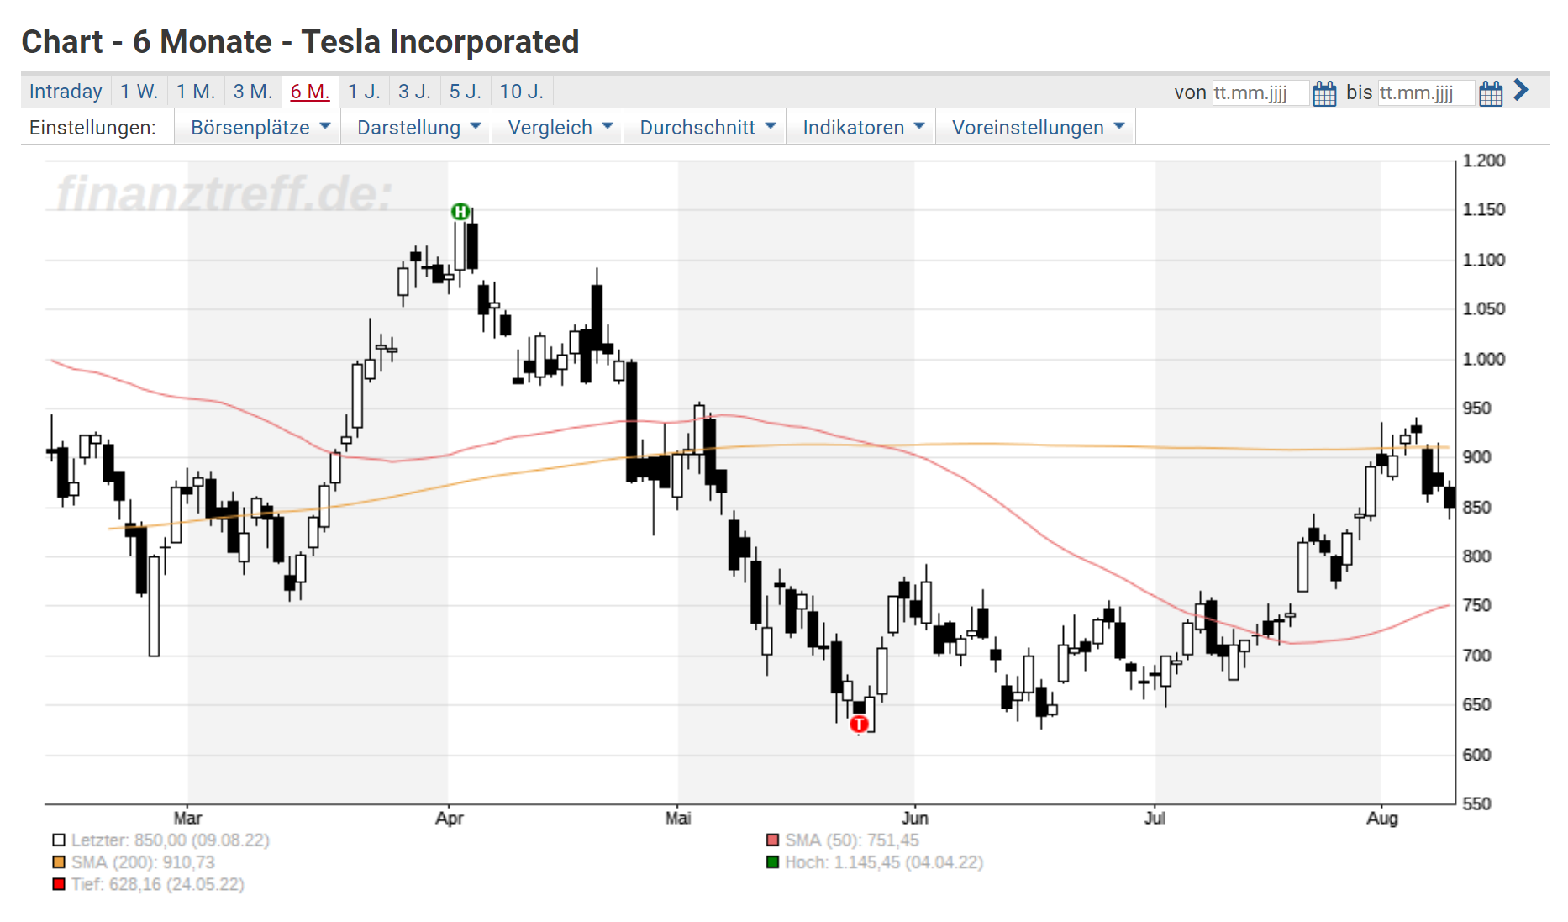Open the Indikatoren dropdown
The height and width of the screenshot is (922, 1568).
[x=863, y=128]
